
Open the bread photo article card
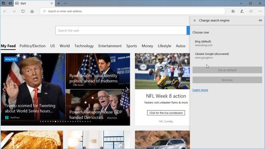(x=32, y=140)
